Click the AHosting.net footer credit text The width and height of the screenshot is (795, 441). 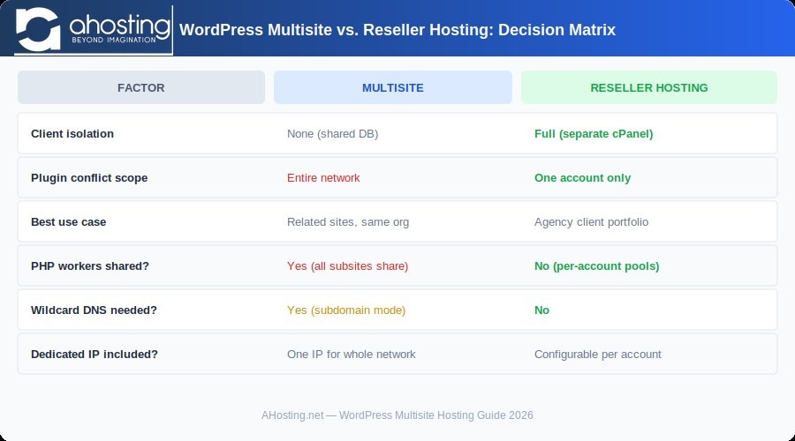coord(397,415)
